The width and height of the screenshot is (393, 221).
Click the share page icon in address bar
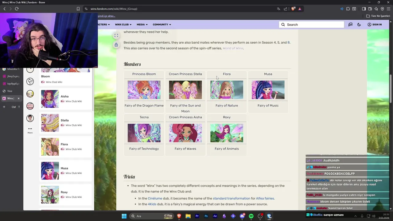[286, 9]
